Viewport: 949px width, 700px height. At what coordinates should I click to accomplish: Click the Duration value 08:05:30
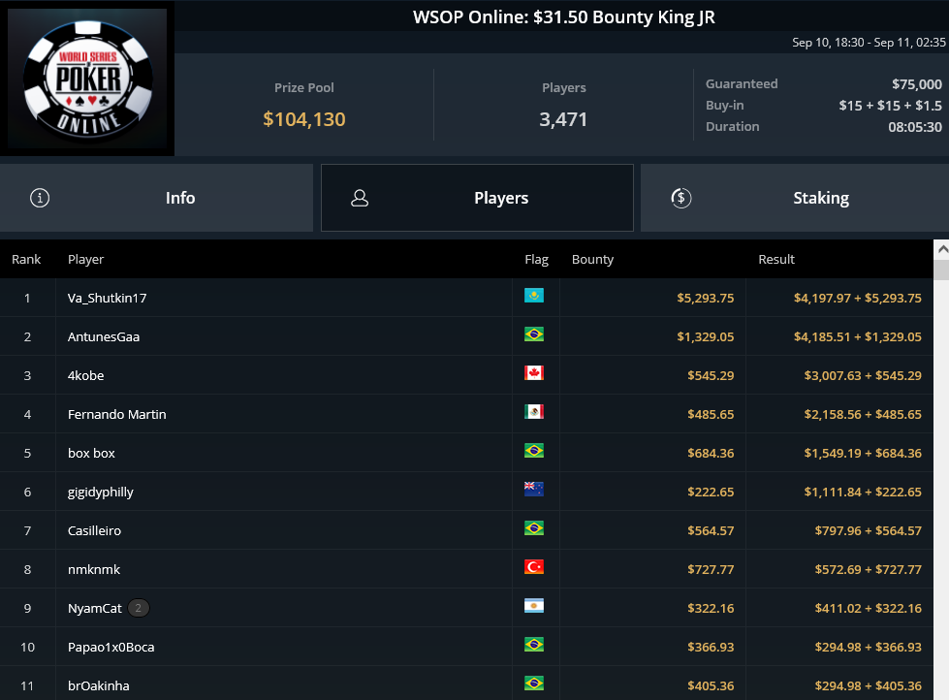coord(915,127)
